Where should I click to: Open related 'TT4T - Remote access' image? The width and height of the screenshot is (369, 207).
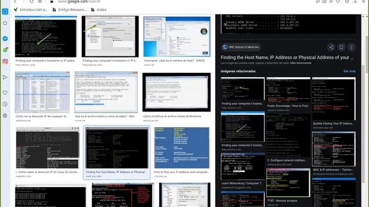point(288,183)
